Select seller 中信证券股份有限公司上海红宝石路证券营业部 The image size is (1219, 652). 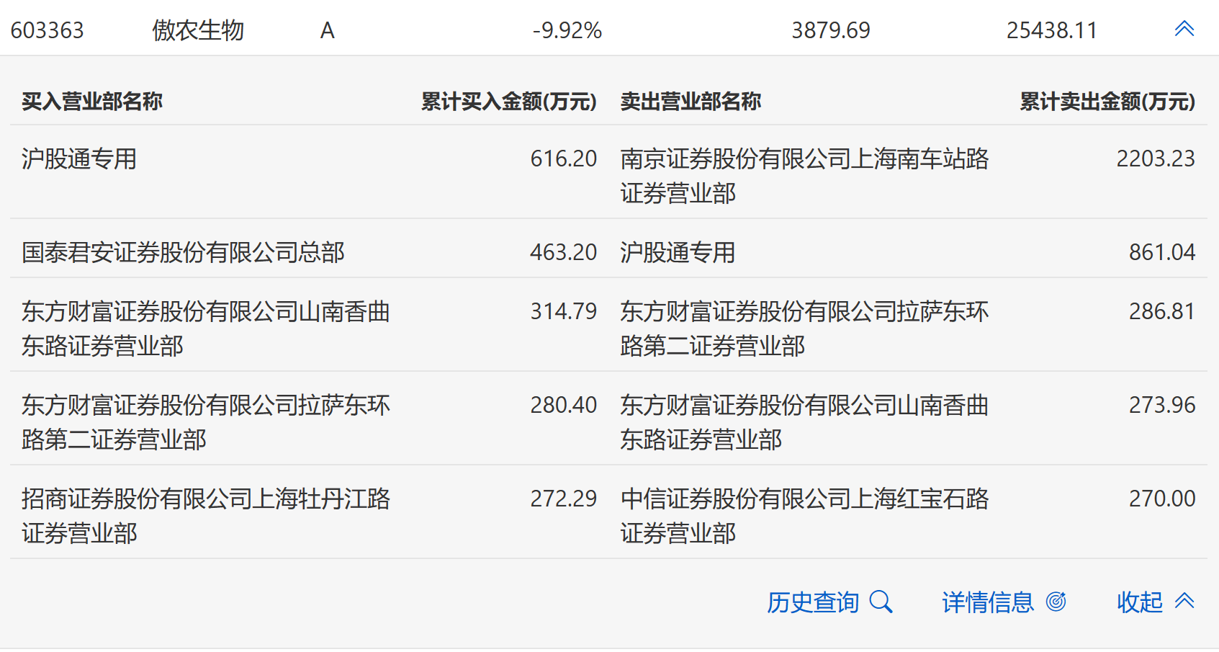point(805,516)
